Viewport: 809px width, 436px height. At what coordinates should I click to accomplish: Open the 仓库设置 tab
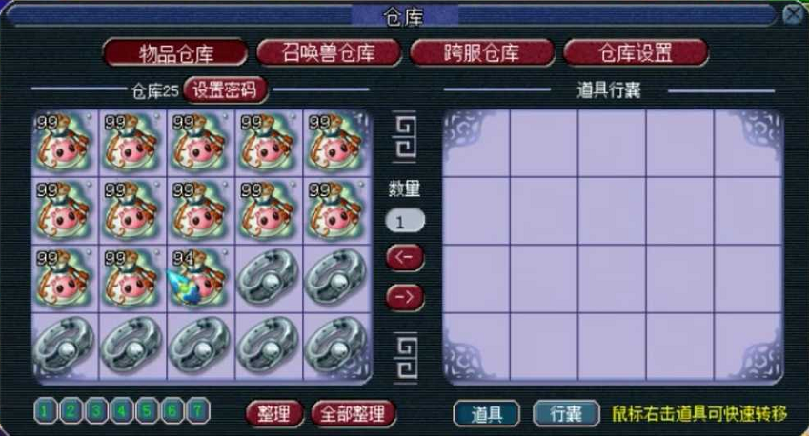(636, 52)
